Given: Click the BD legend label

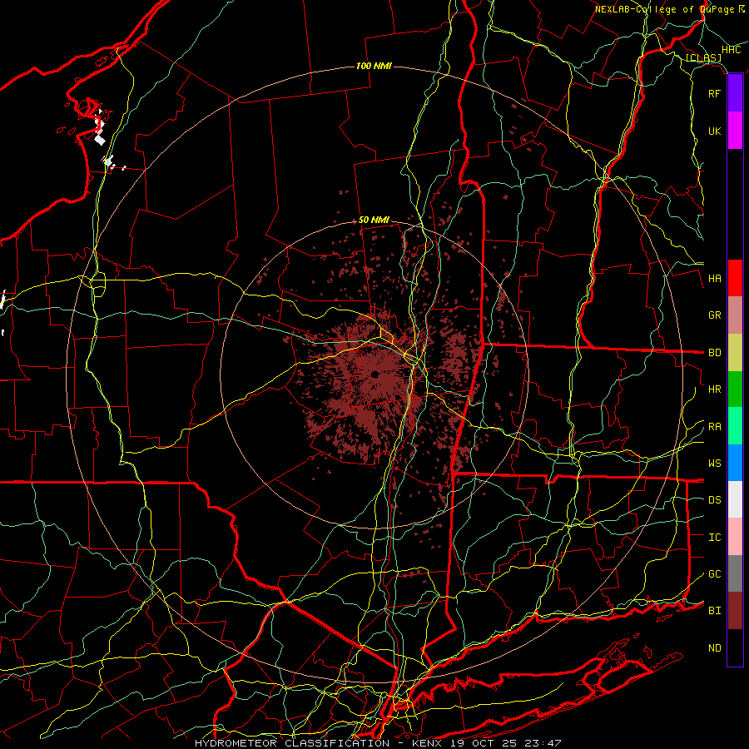Looking at the screenshot, I should click(714, 353).
